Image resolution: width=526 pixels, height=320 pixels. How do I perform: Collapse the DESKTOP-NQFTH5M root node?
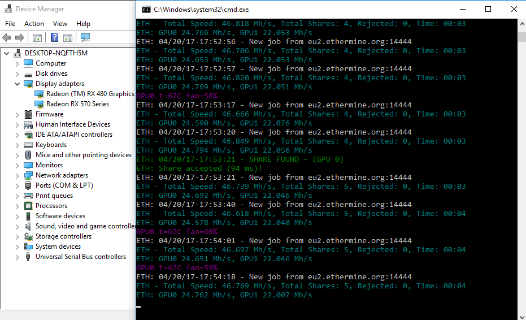click(x=6, y=53)
